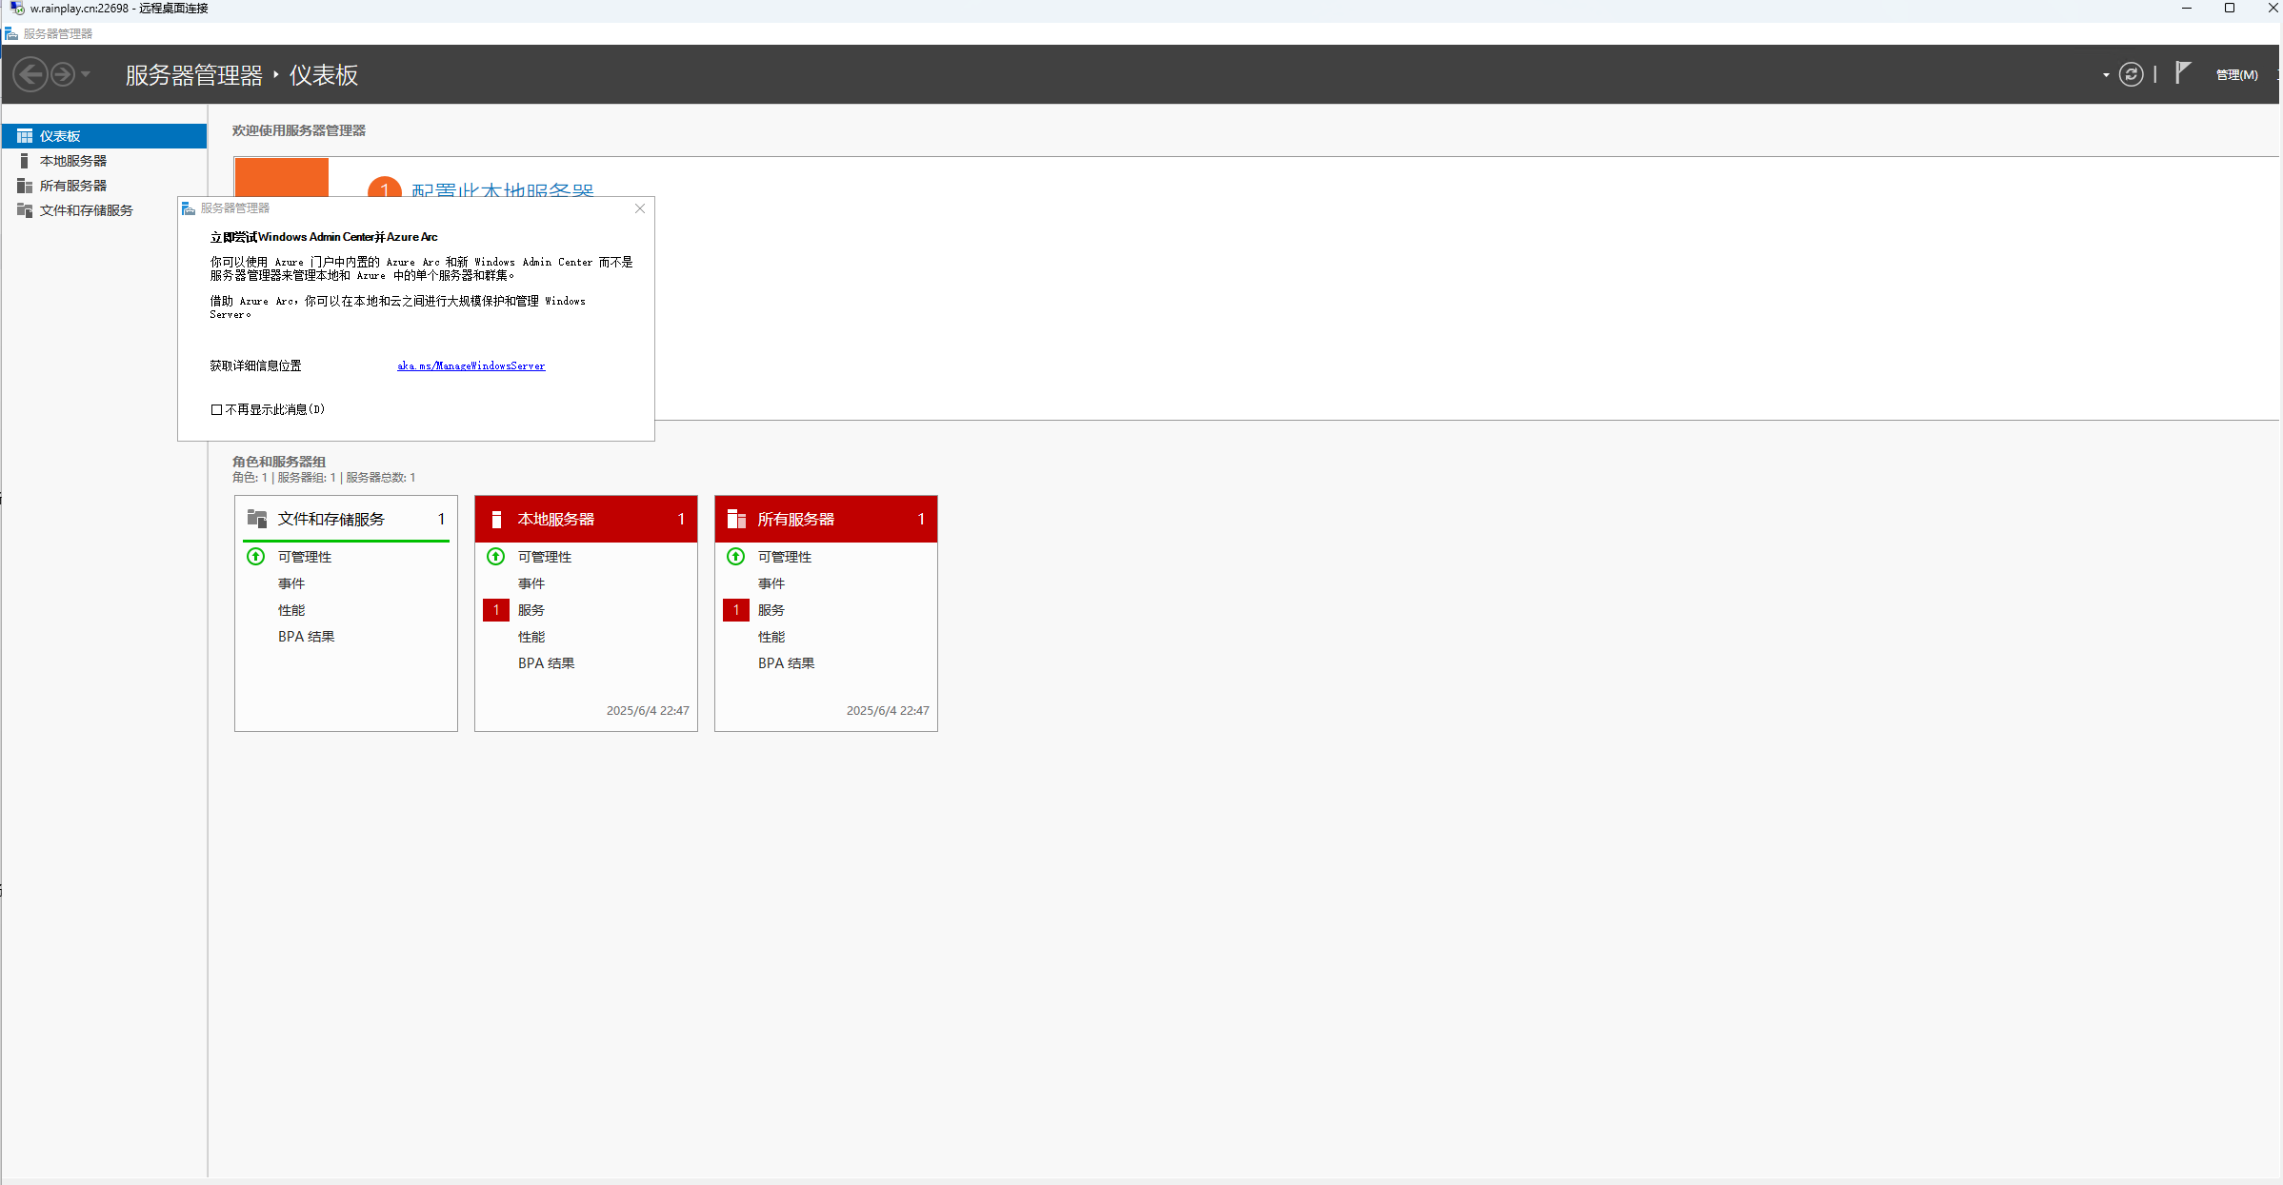Click green manageability icon in 所有服务器 tile
Viewport: 2283px width, 1185px height.
(x=735, y=557)
